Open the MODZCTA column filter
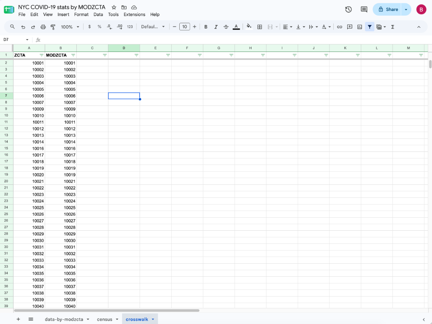This screenshot has height=324, width=432. click(x=73, y=55)
